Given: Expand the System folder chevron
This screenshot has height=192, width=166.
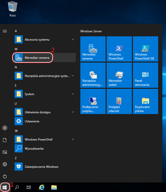Looking at the screenshot, I should [x=73, y=94].
